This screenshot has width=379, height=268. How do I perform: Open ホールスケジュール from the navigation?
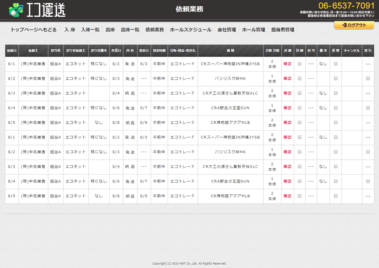tap(191, 30)
